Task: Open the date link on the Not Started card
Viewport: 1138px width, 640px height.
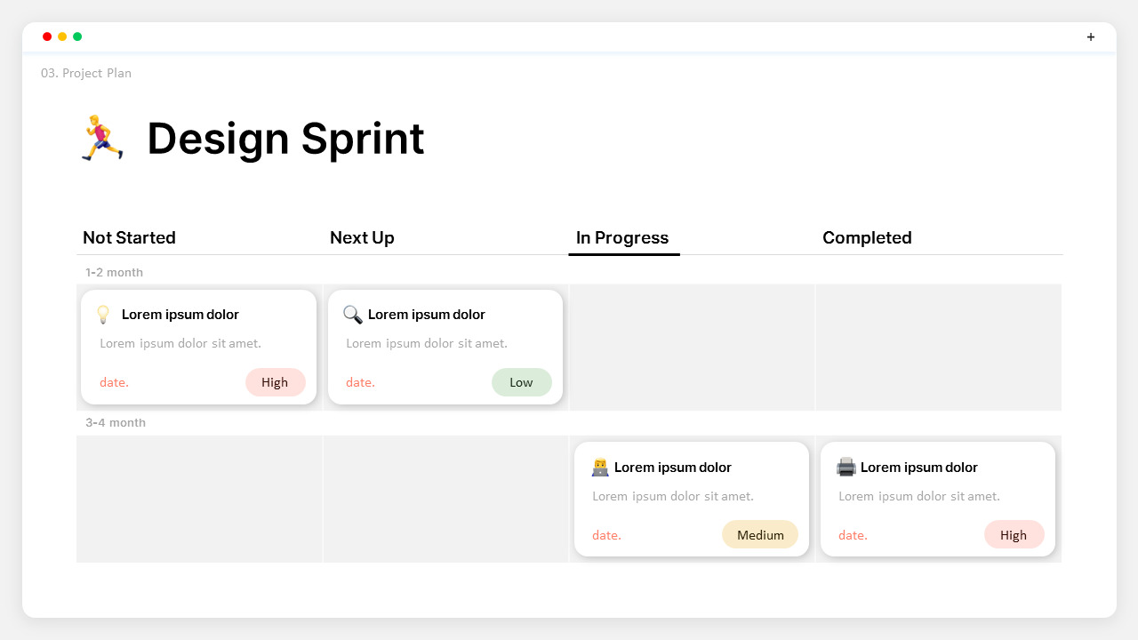Action: [114, 382]
